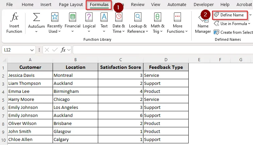Open the Name Box dropdown arrow
253x145 pixels.
click(x=32, y=50)
